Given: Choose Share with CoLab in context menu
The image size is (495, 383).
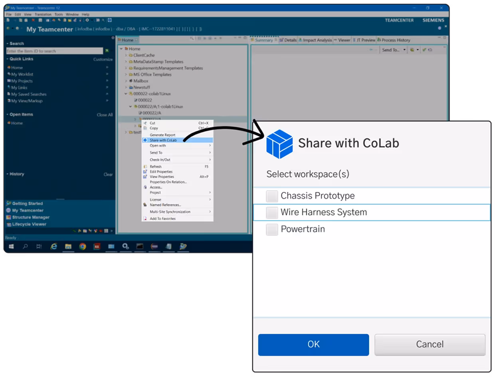Looking at the screenshot, I should [178, 140].
